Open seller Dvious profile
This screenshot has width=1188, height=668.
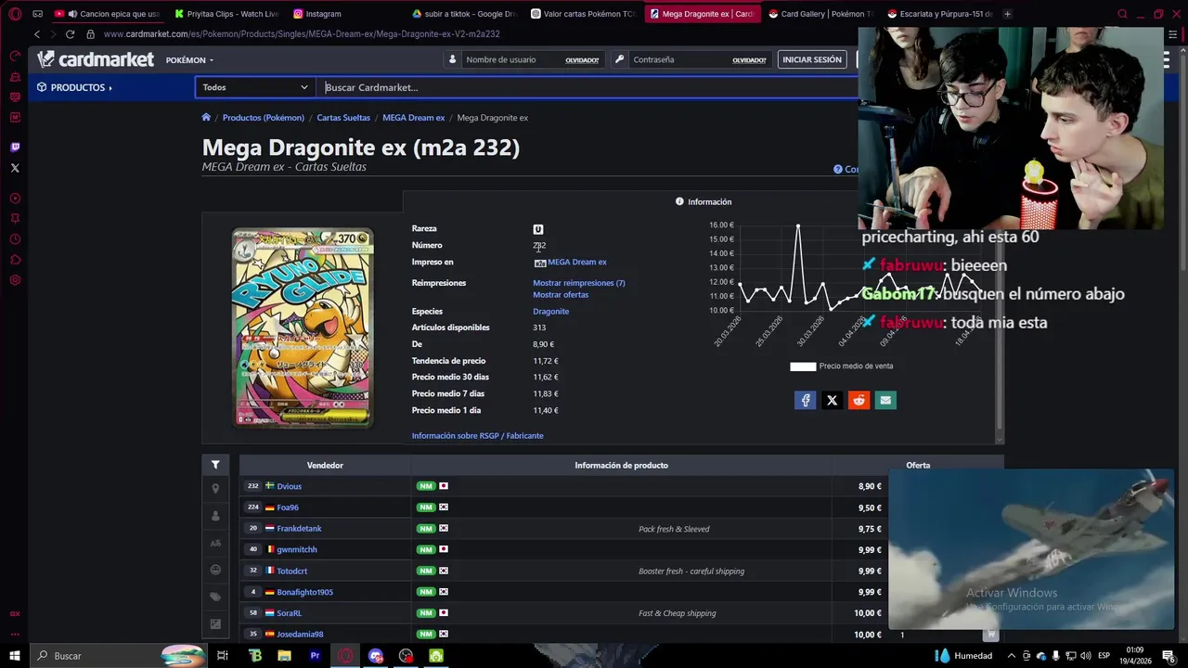pyautogui.click(x=289, y=486)
